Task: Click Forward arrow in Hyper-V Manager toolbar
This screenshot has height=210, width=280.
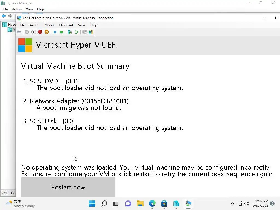Action: pos(10,16)
